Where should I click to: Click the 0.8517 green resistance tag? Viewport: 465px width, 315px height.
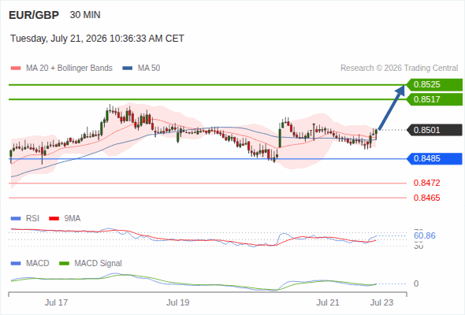pyautogui.click(x=434, y=99)
